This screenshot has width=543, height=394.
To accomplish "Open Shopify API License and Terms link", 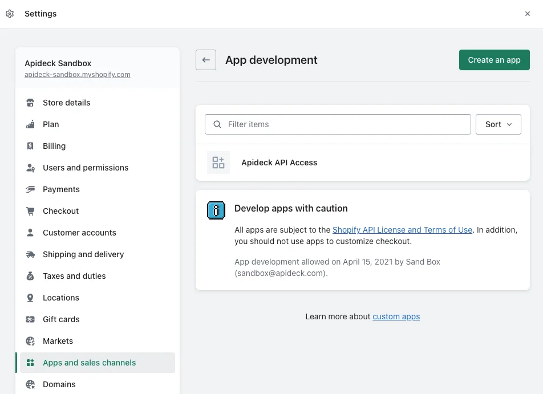I will (402, 230).
